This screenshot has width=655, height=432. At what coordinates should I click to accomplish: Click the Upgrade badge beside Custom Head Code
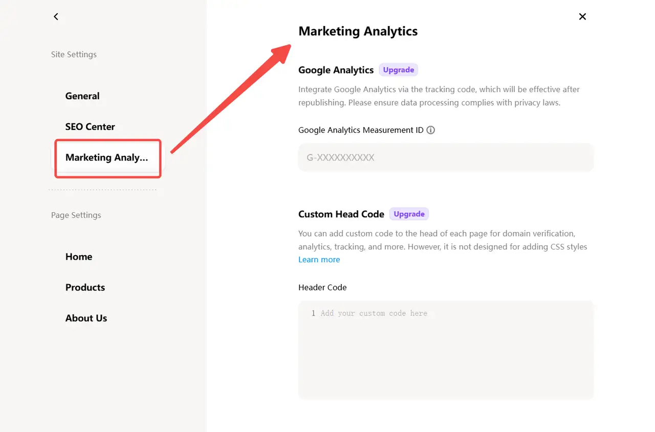click(409, 214)
